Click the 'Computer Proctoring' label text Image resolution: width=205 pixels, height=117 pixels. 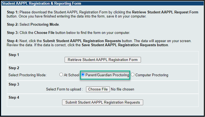(152, 75)
